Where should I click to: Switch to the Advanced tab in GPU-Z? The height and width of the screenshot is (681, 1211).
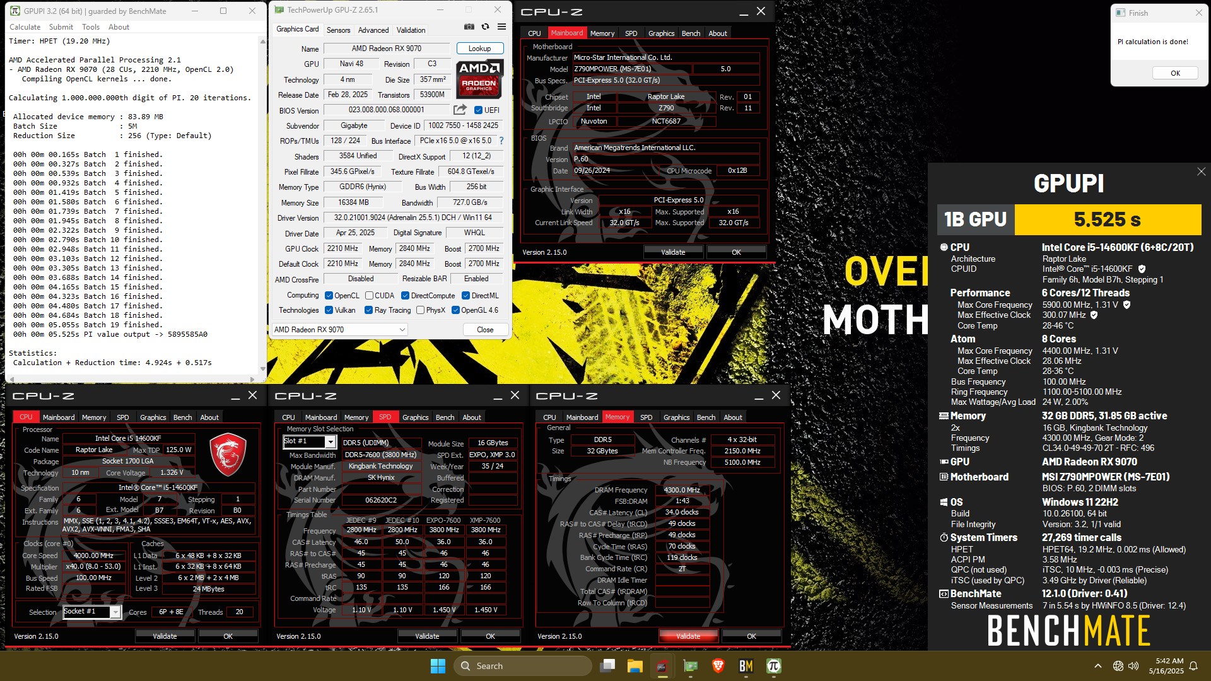point(373,30)
